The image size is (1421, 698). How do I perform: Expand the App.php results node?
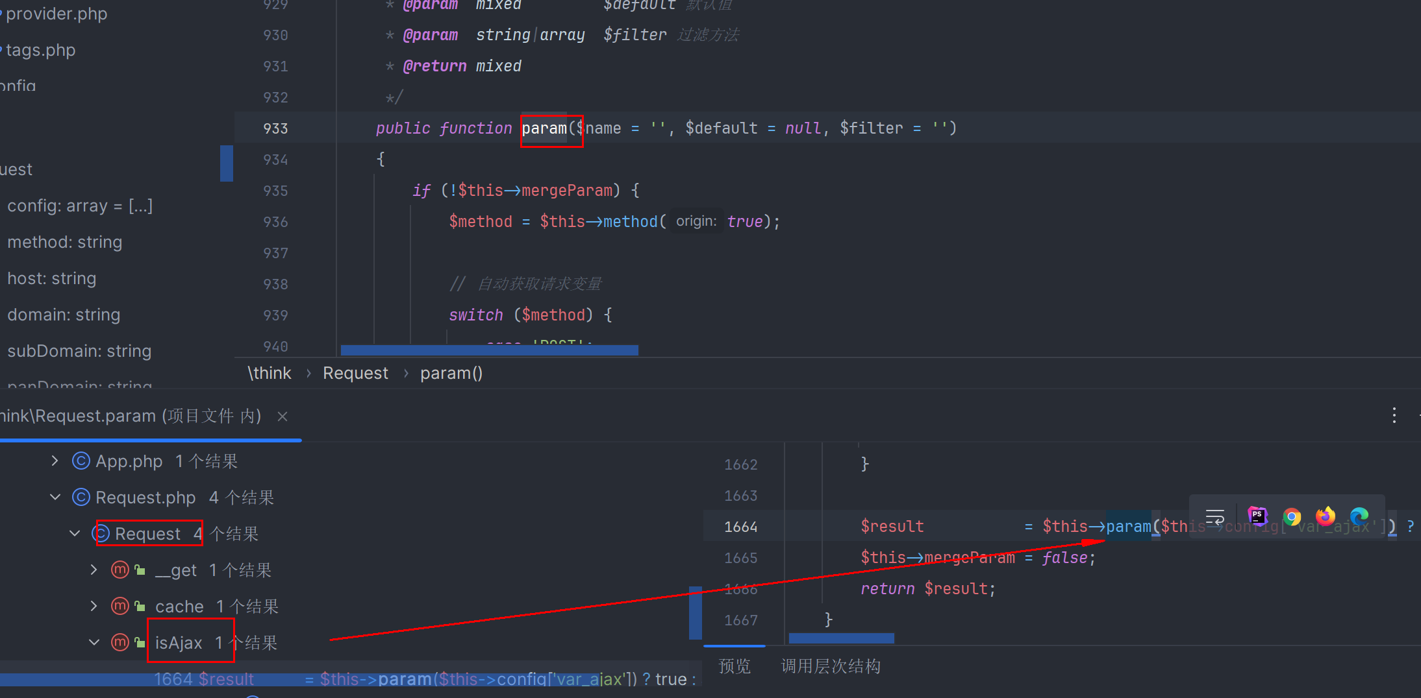tap(55, 461)
